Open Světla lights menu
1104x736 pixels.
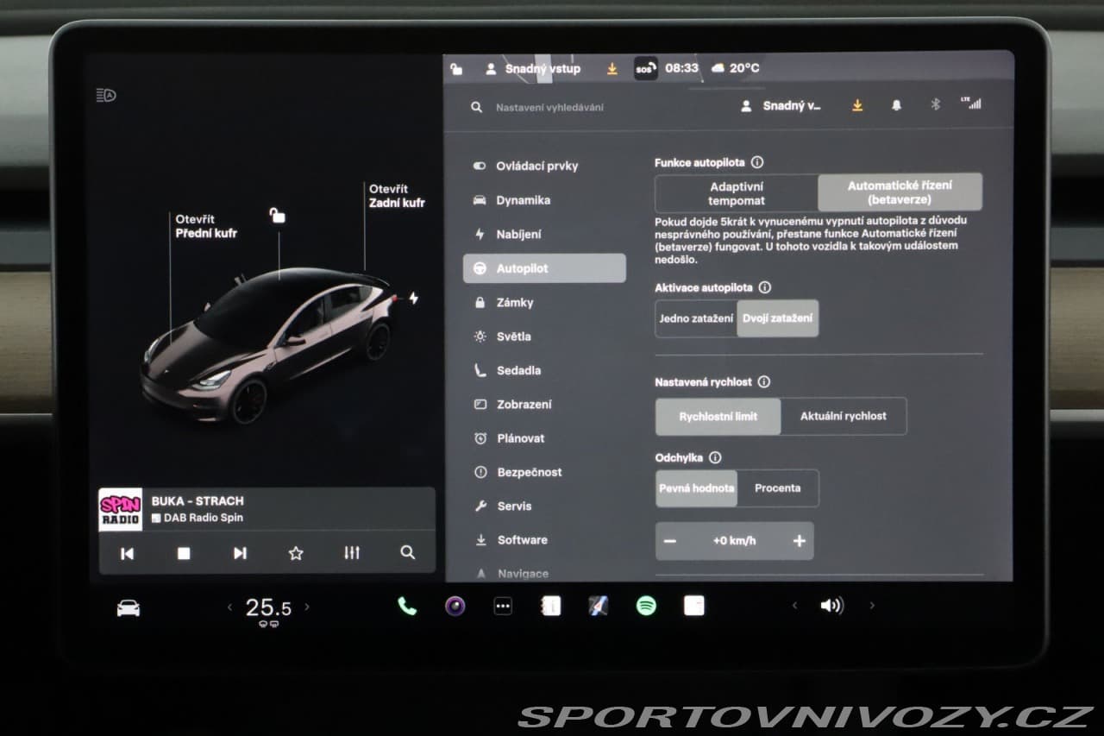pos(544,337)
